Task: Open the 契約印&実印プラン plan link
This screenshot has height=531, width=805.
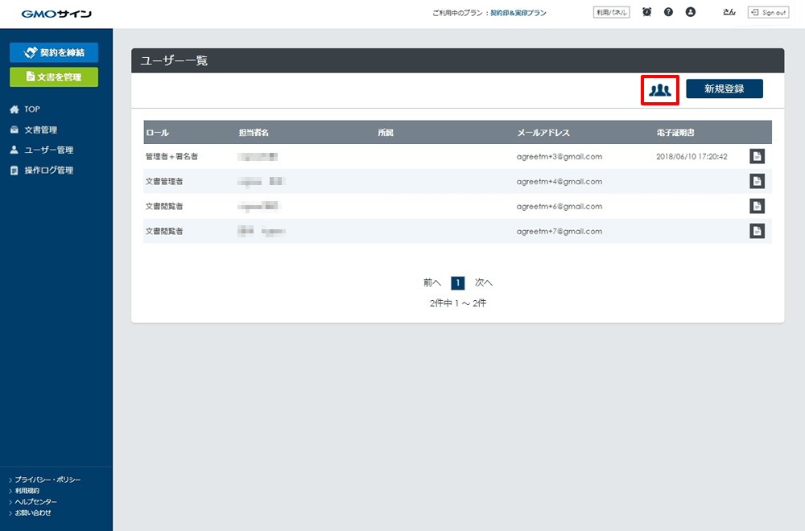Action: click(x=518, y=13)
